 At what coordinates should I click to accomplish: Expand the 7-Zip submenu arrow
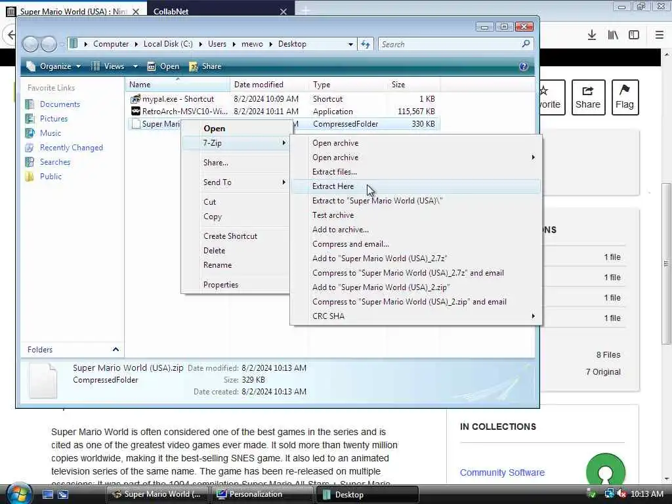tap(283, 142)
